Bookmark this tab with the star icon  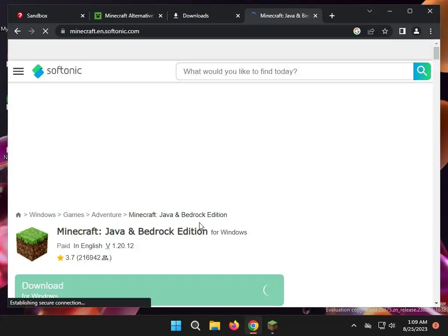(x=385, y=31)
